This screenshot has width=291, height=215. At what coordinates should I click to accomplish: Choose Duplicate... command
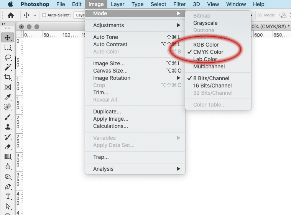[135, 112]
